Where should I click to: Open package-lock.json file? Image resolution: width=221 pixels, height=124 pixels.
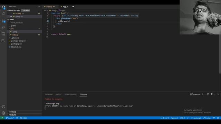point(18,41)
